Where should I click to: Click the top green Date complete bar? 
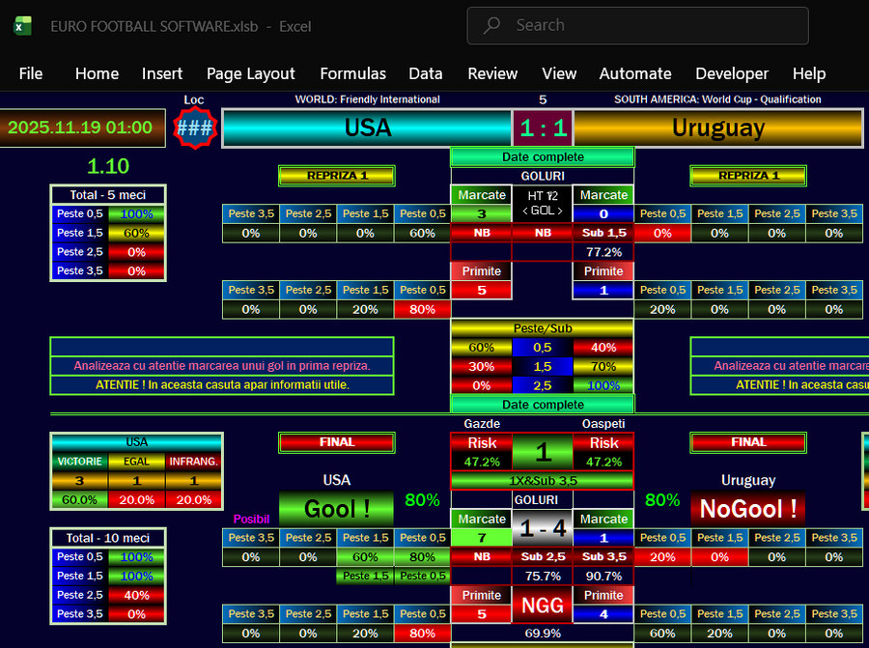(x=543, y=156)
